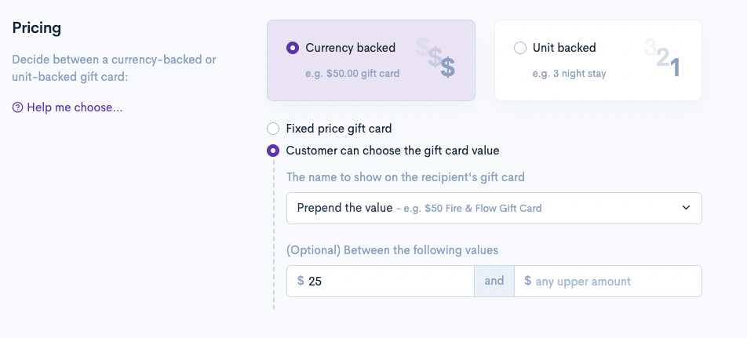The height and width of the screenshot is (338, 747).
Task: Click the Unit backed card title
Action: (564, 48)
